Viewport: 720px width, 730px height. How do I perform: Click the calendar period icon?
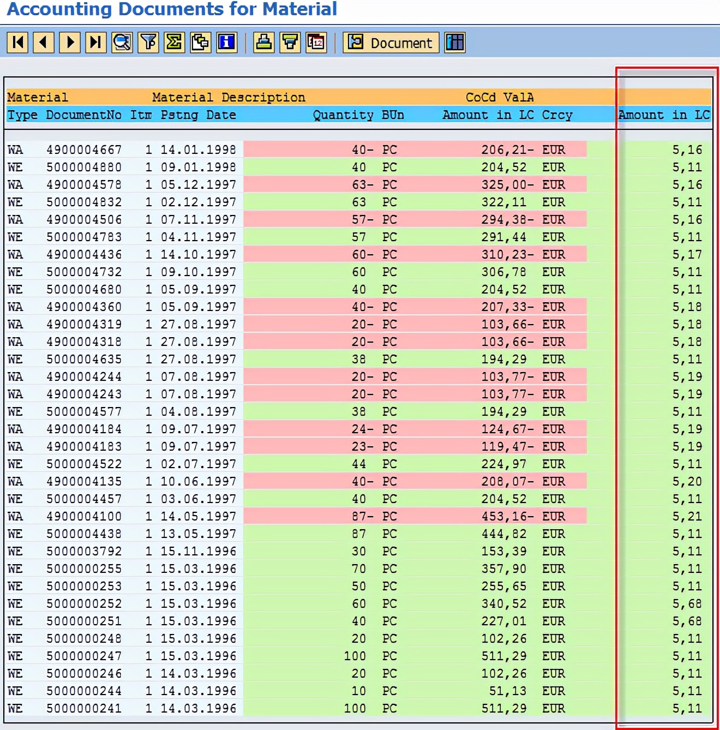316,43
